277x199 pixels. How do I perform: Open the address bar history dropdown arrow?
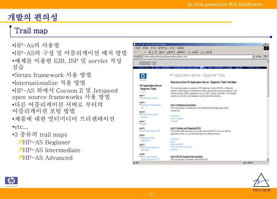pyautogui.click(x=253, y=57)
